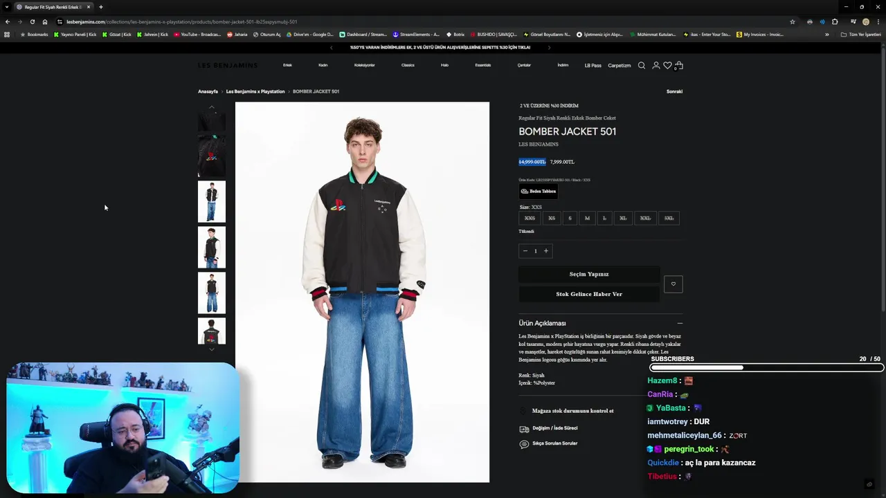
Task: Collapse the Ürün Açıklaması section
Action: pyautogui.click(x=680, y=323)
